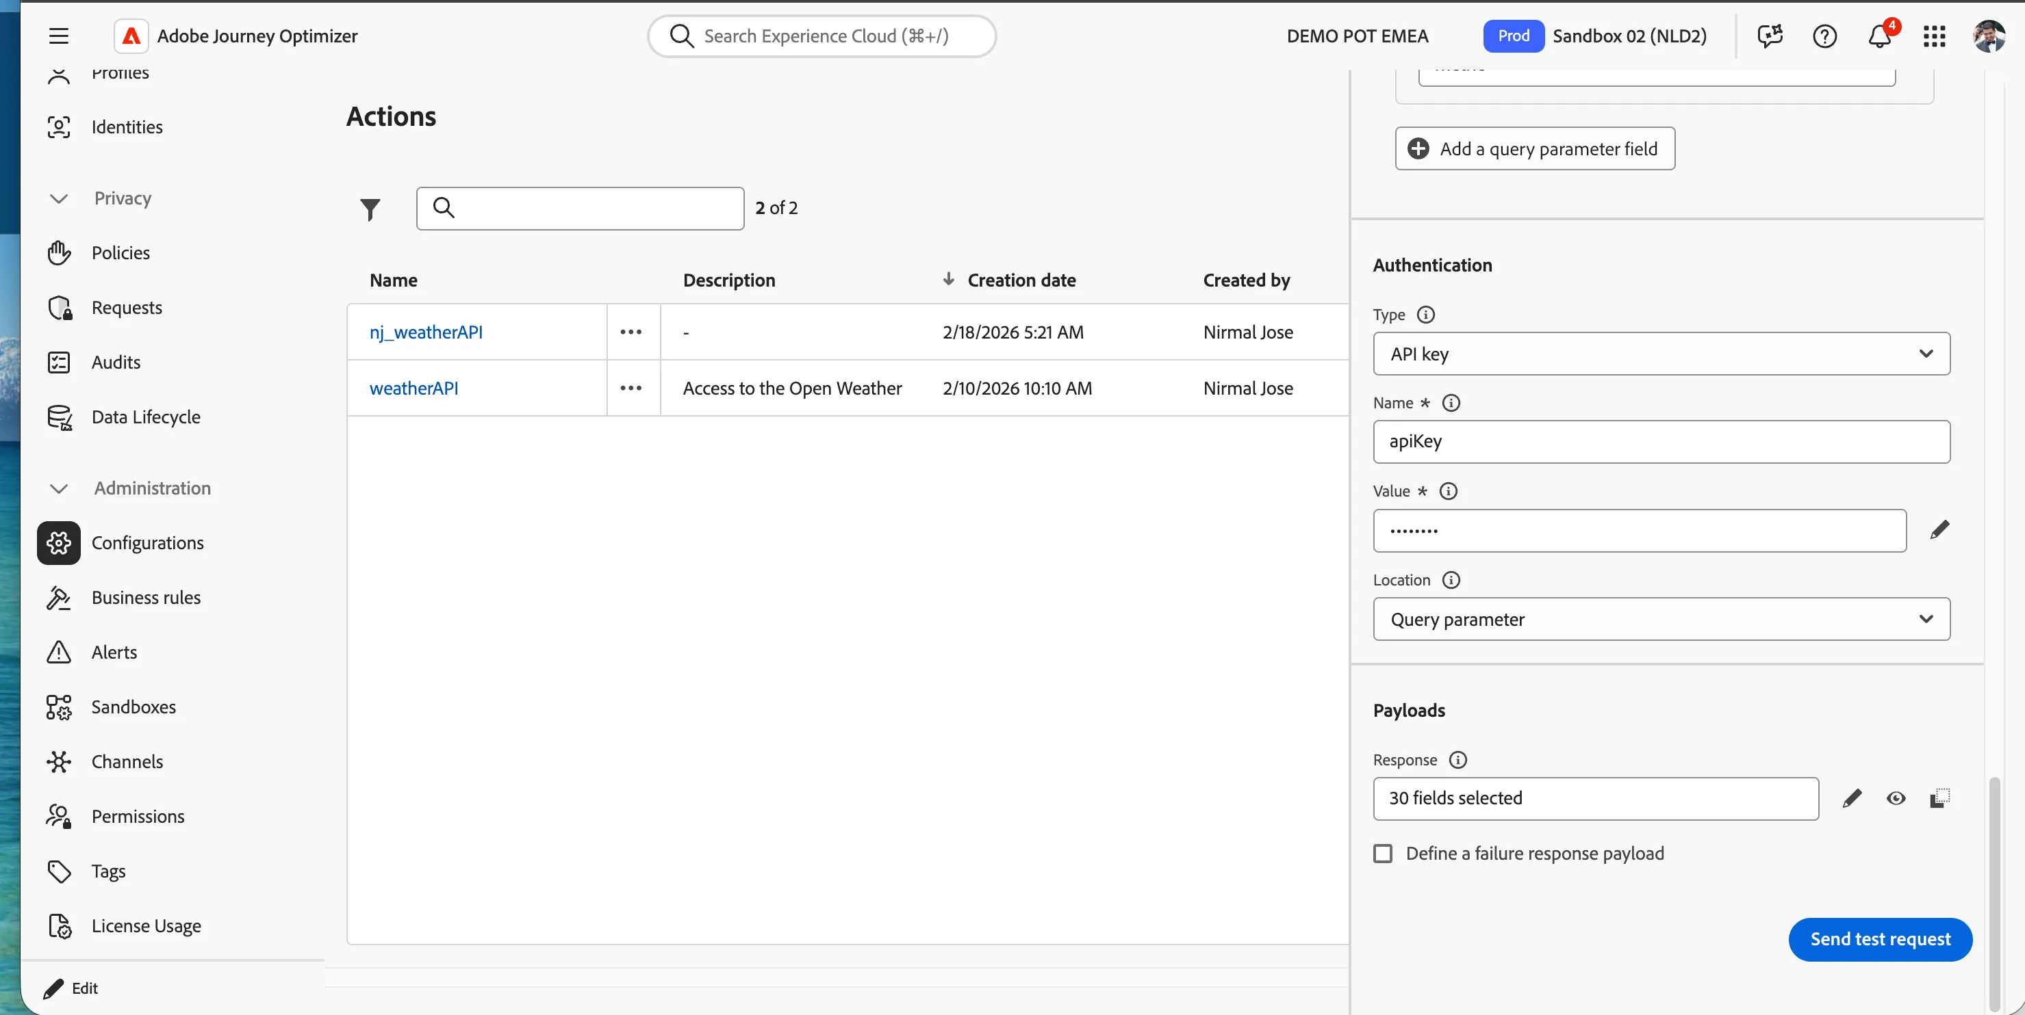Open the nj_weatherAPI row more-actions menu
2025x1015 pixels.
[x=631, y=332]
